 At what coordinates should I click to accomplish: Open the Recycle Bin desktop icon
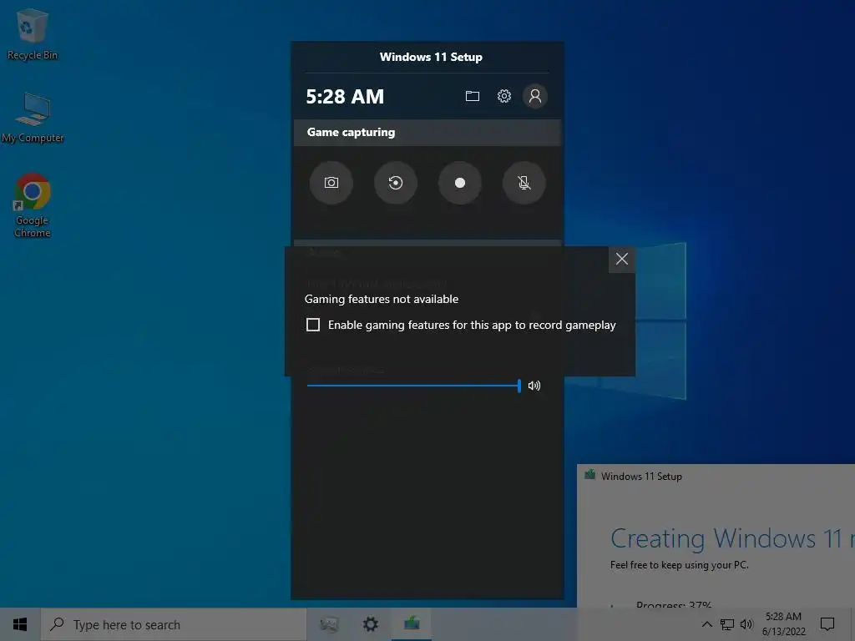[x=33, y=34]
